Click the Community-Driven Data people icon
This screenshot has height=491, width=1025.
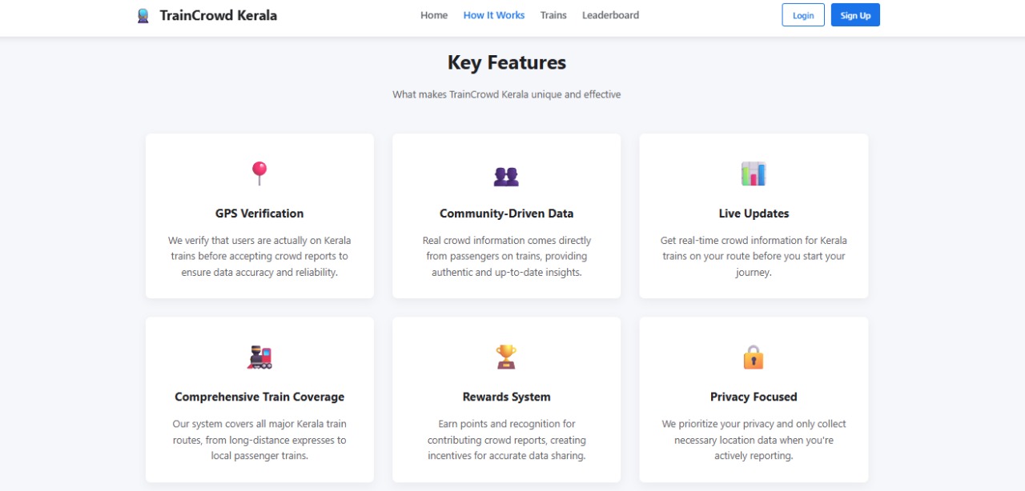(506, 176)
